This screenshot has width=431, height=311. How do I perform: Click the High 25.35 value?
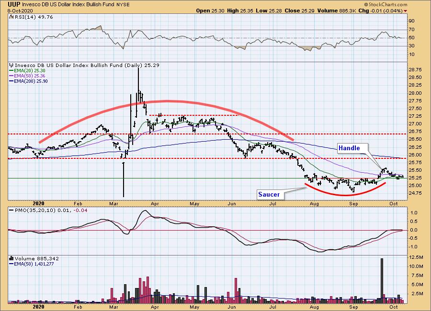(x=240, y=11)
